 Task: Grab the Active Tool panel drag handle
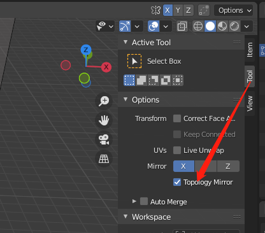237,42
